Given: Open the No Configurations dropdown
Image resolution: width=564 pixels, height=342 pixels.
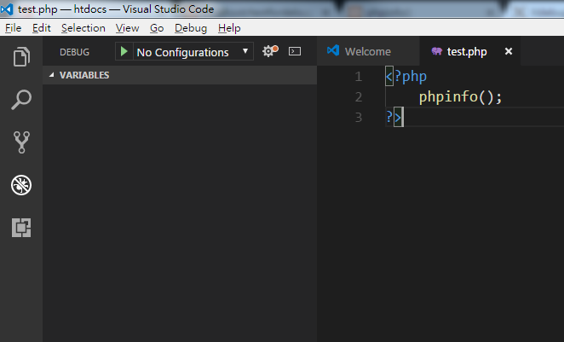Looking at the screenshot, I should click(193, 52).
